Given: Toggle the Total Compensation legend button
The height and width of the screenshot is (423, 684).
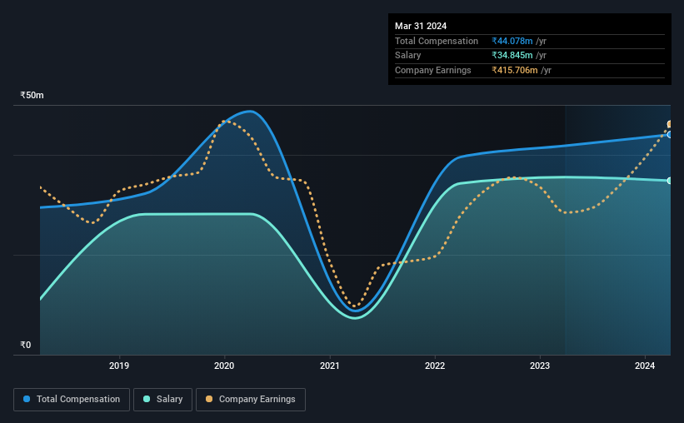Looking at the screenshot, I should click(72, 400).
